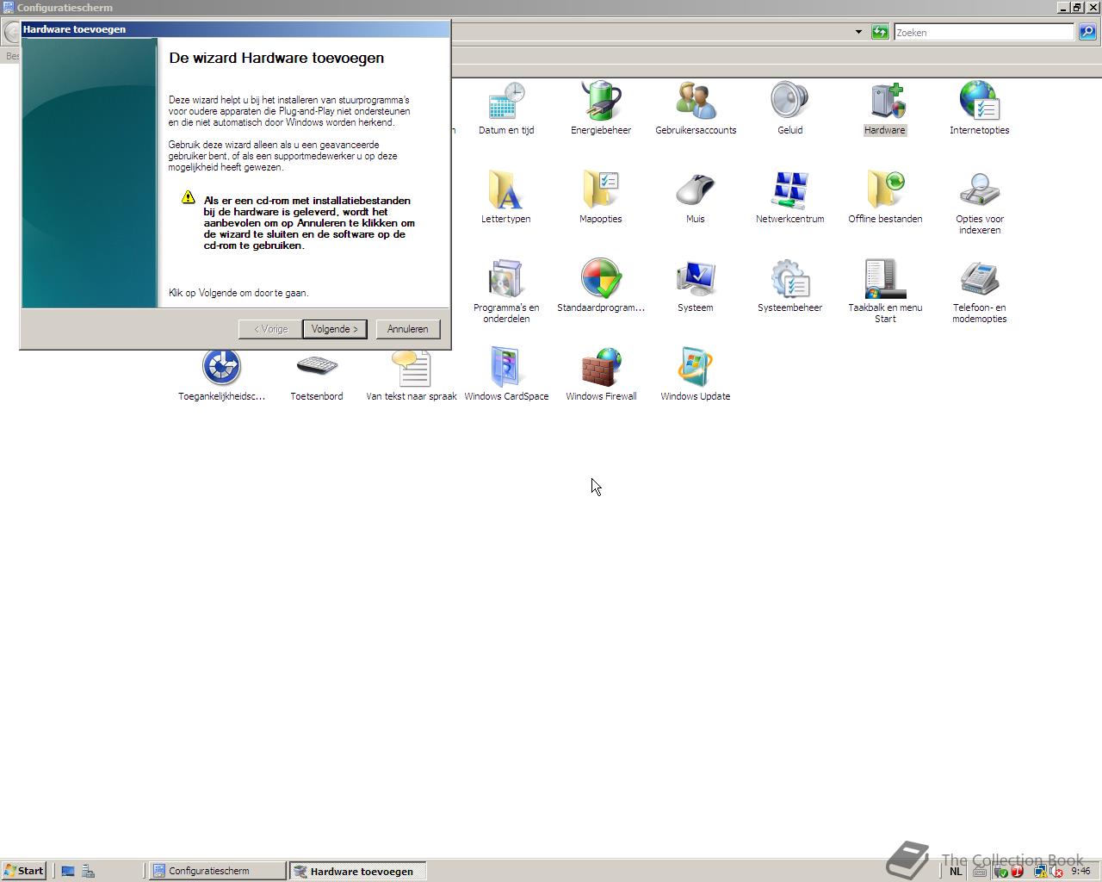Open Taakbalk en menu Start
Viewport: 1102px width, 882px height.
pos(885,291)
